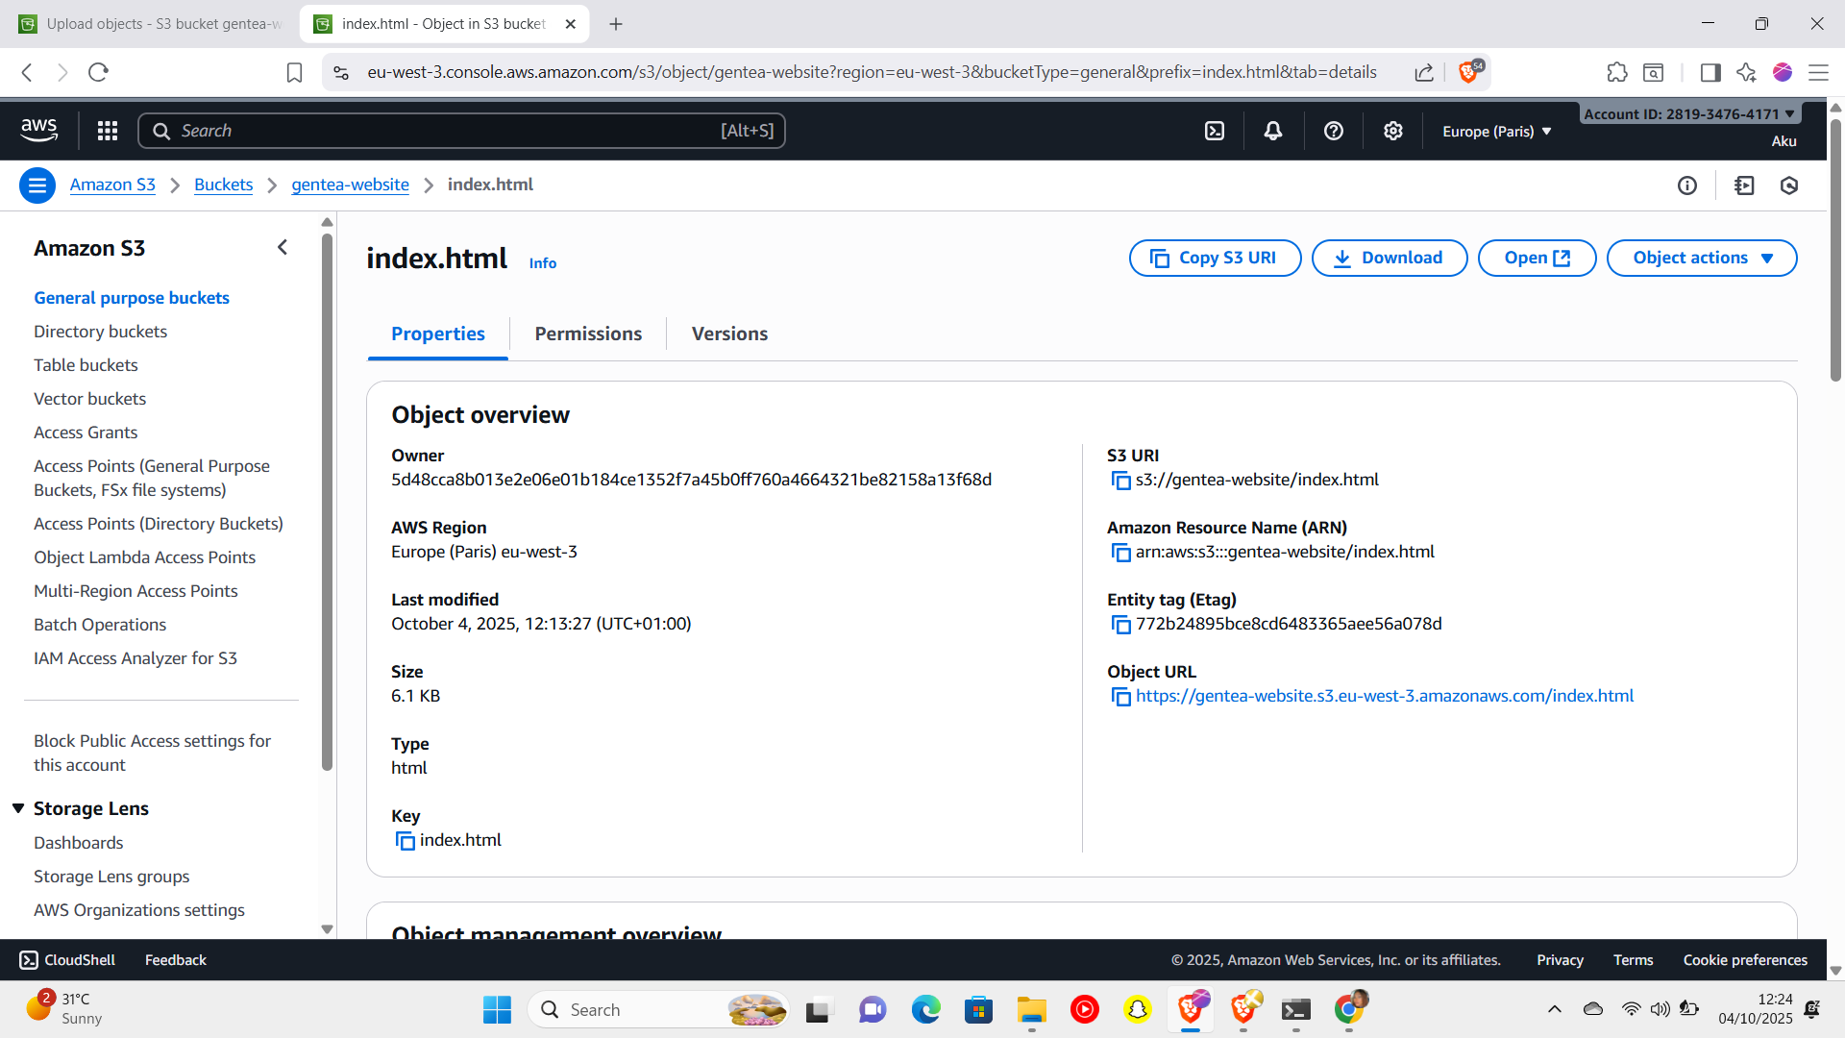Open File Explorer from taskbar
Screen dimensions: 1845x1038
pyautogui.click(x=1032, y=1009)
